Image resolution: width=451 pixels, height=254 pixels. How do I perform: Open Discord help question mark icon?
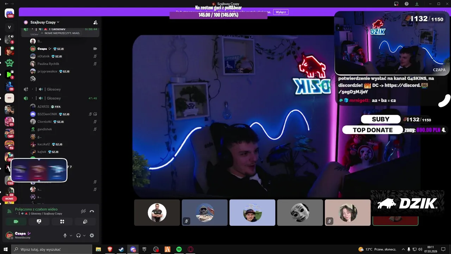click(x=407, y=4)
